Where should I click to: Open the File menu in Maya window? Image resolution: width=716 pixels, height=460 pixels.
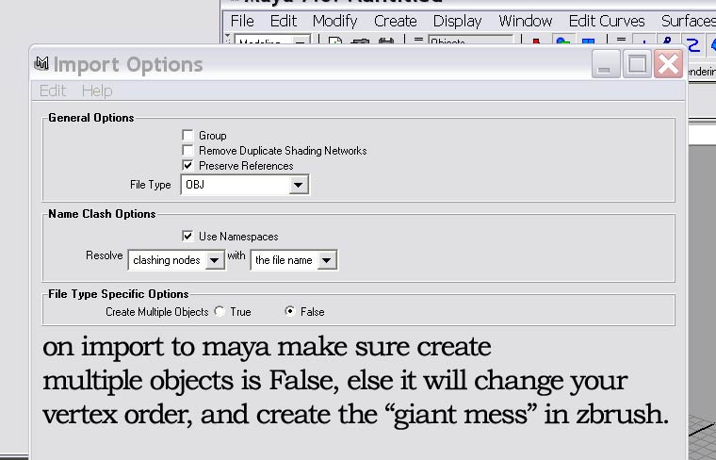point(242,21)
